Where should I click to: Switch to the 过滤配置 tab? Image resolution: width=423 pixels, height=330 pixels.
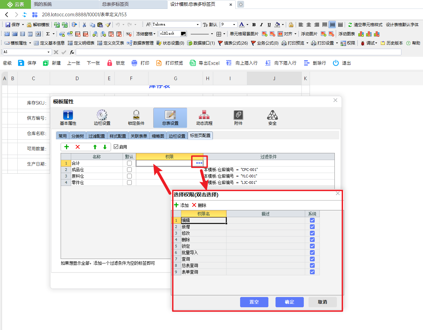[97, 136]
